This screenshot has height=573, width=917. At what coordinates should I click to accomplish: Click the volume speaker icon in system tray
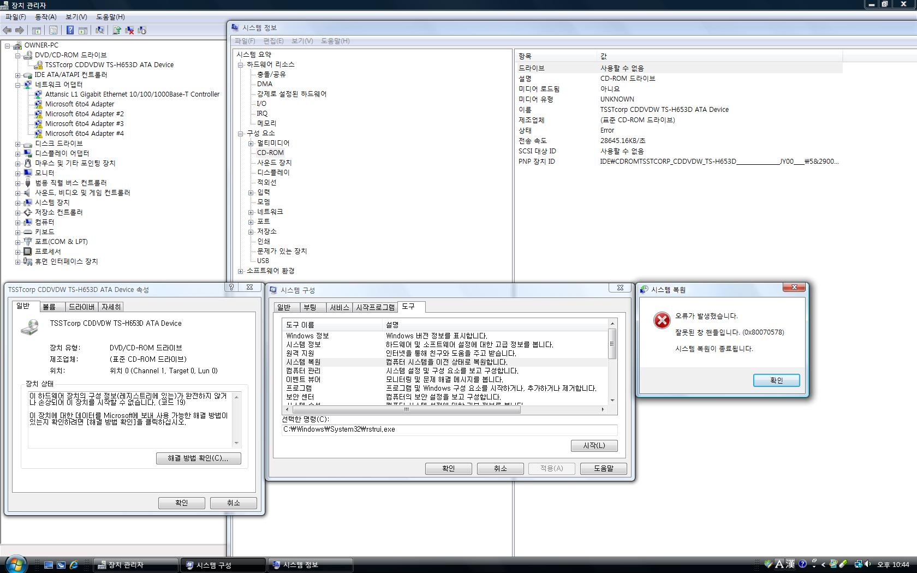(x=867, y=564)
